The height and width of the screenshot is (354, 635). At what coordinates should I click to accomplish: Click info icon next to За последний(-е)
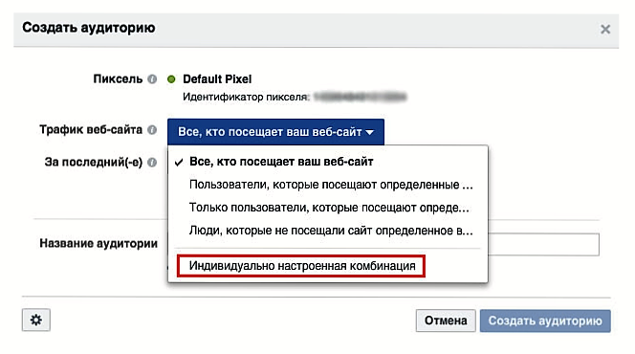click(152, 163)
